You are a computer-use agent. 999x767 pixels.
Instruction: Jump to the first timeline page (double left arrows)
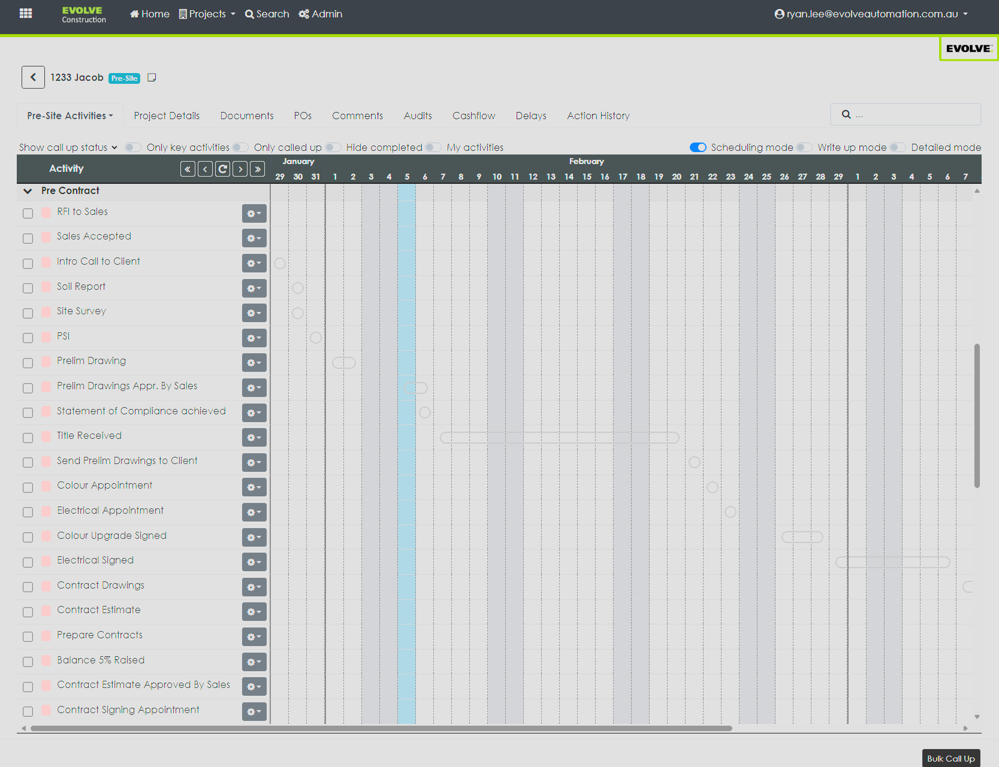(188, 169)
